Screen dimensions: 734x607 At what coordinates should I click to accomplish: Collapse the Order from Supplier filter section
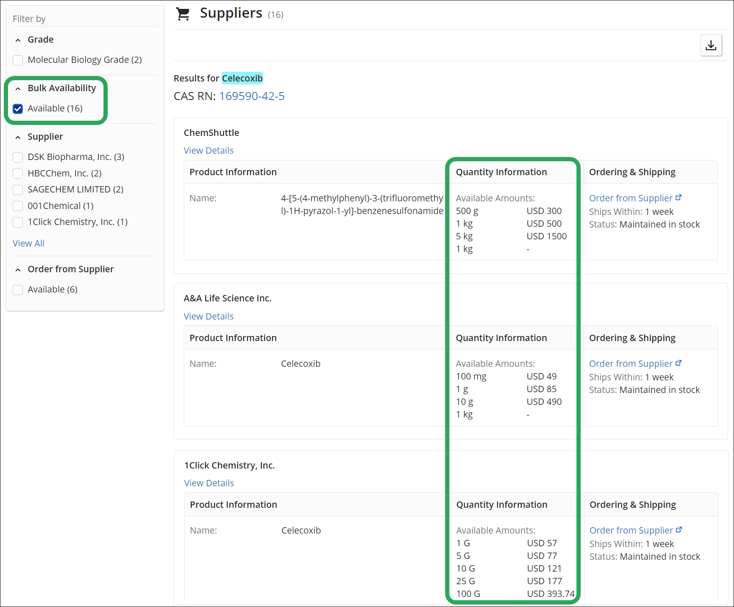tap(18, 270)
